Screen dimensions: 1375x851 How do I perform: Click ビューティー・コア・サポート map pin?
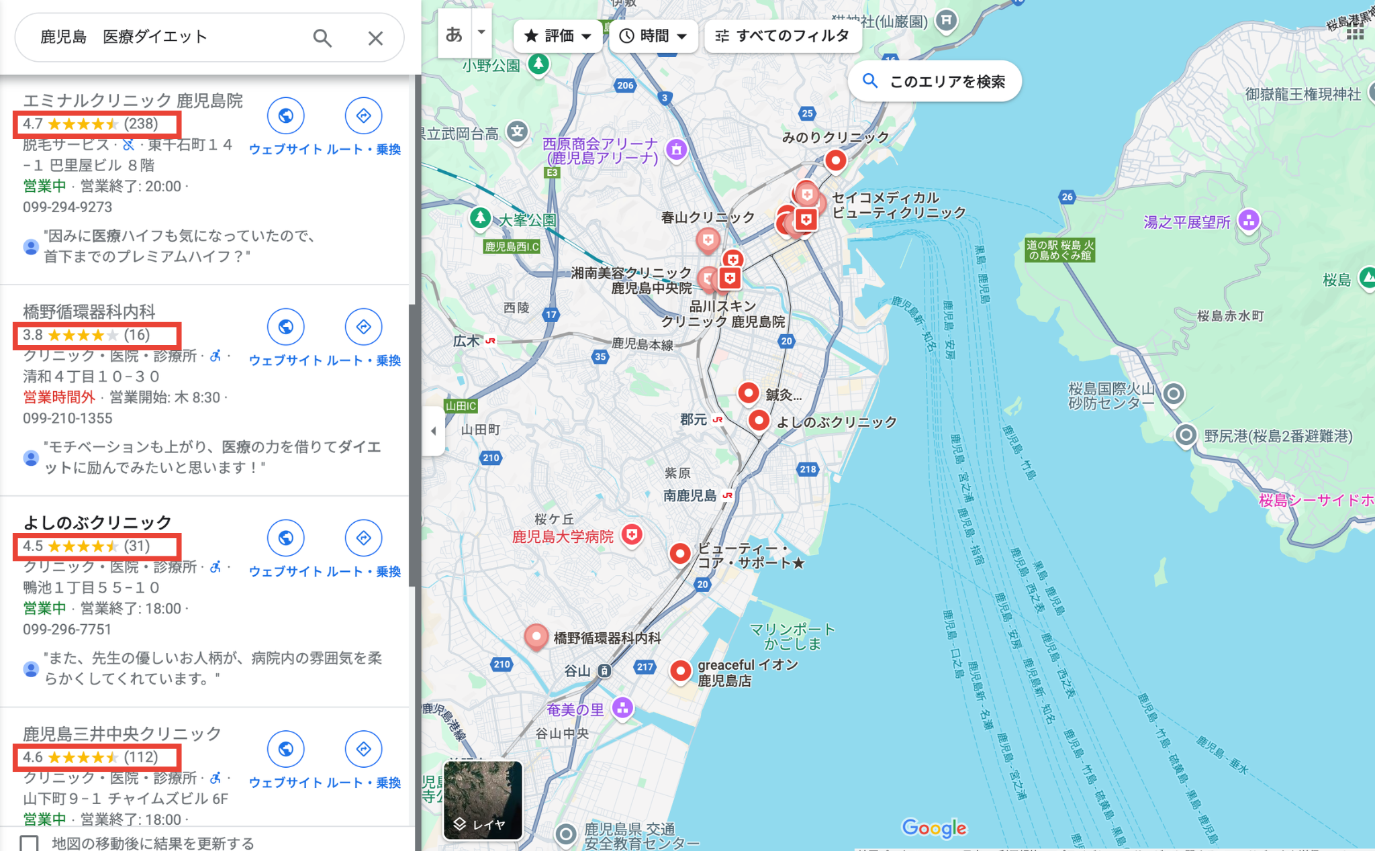[680, 554]
